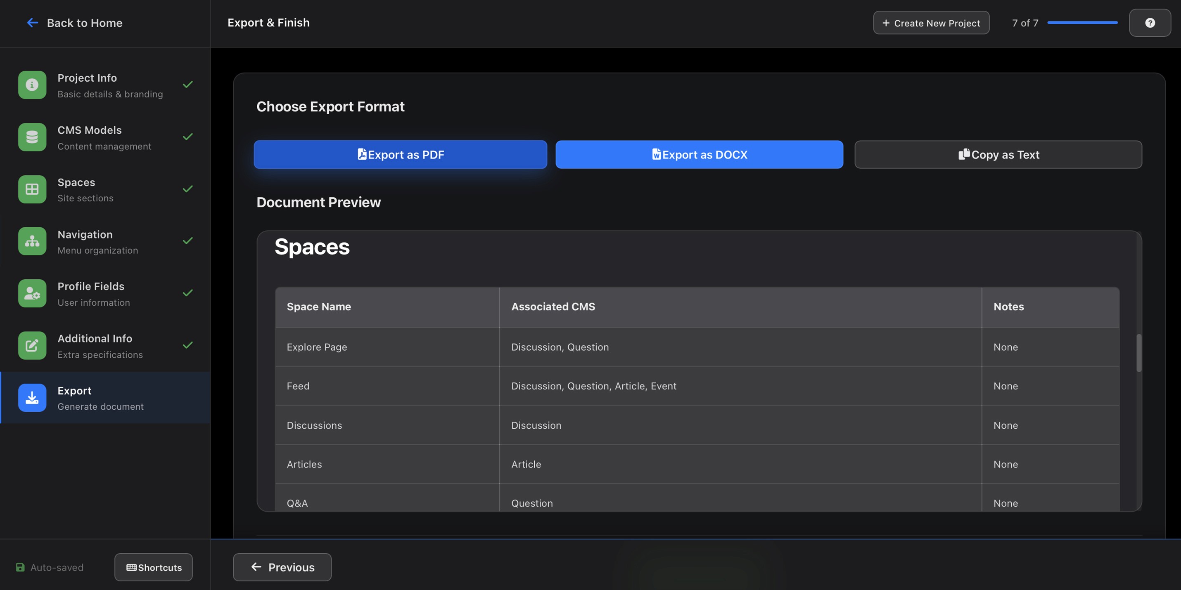Image resolution: width=1181 pixels, height=590 pixels.
Task: Export the document as DOCX
Action: point(699,154)
